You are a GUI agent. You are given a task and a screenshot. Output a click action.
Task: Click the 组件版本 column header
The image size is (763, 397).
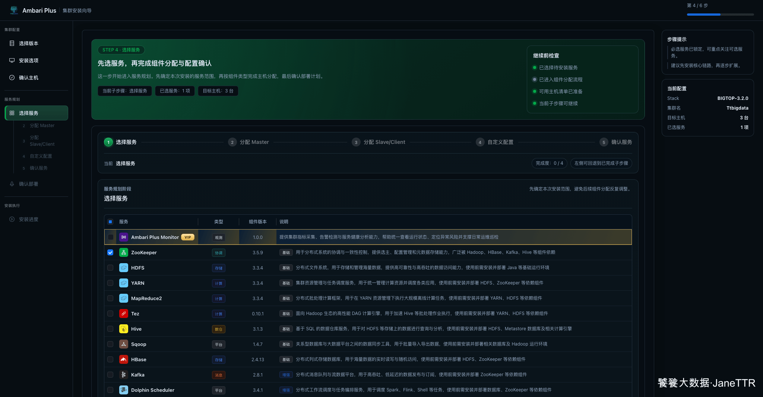pos(258,222)
